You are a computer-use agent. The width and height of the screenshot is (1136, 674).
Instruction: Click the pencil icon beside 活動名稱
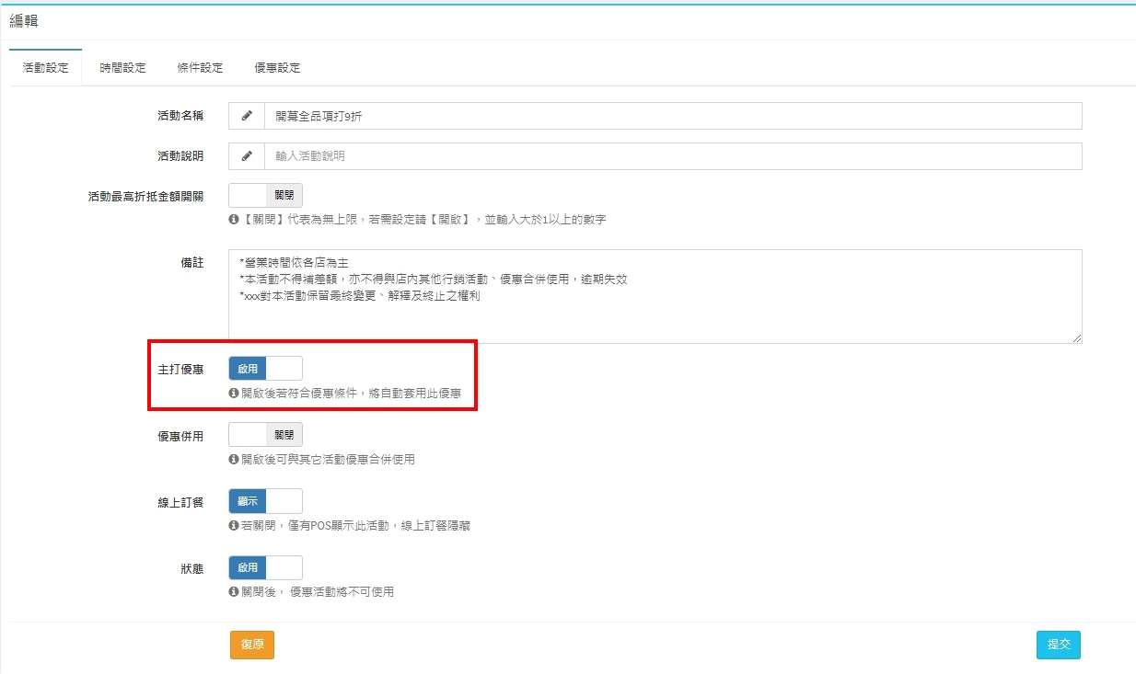pos(247,116)
